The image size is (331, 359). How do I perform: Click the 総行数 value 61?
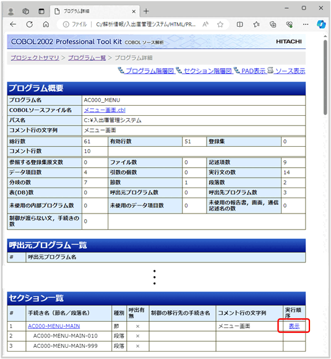(87, 142)
